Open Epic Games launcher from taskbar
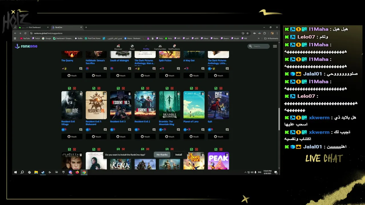The height and width of the screenshot is (205, 365). pyautogui.click(x=63, y=172)
